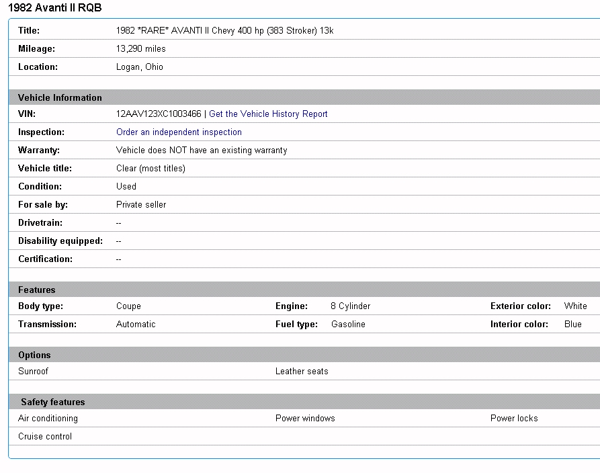
Task: Click the Private seller value
Action: [x=141, y=205]
